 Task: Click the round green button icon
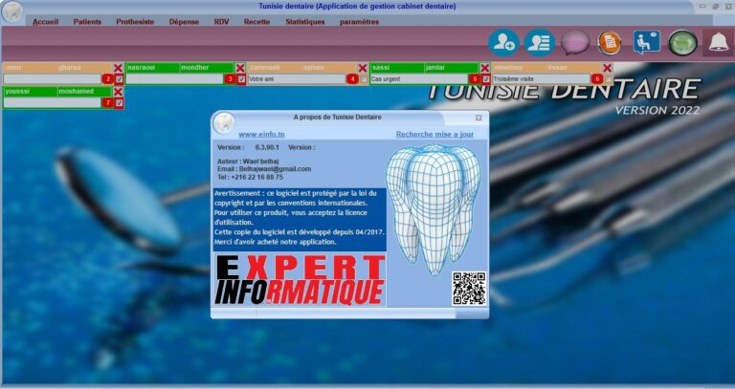click(x=682, y=43)
